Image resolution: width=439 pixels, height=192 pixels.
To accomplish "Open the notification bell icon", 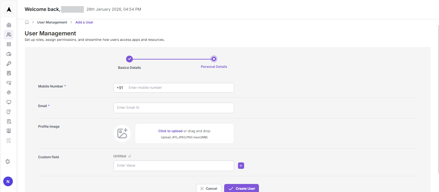I will click(8, 161).
